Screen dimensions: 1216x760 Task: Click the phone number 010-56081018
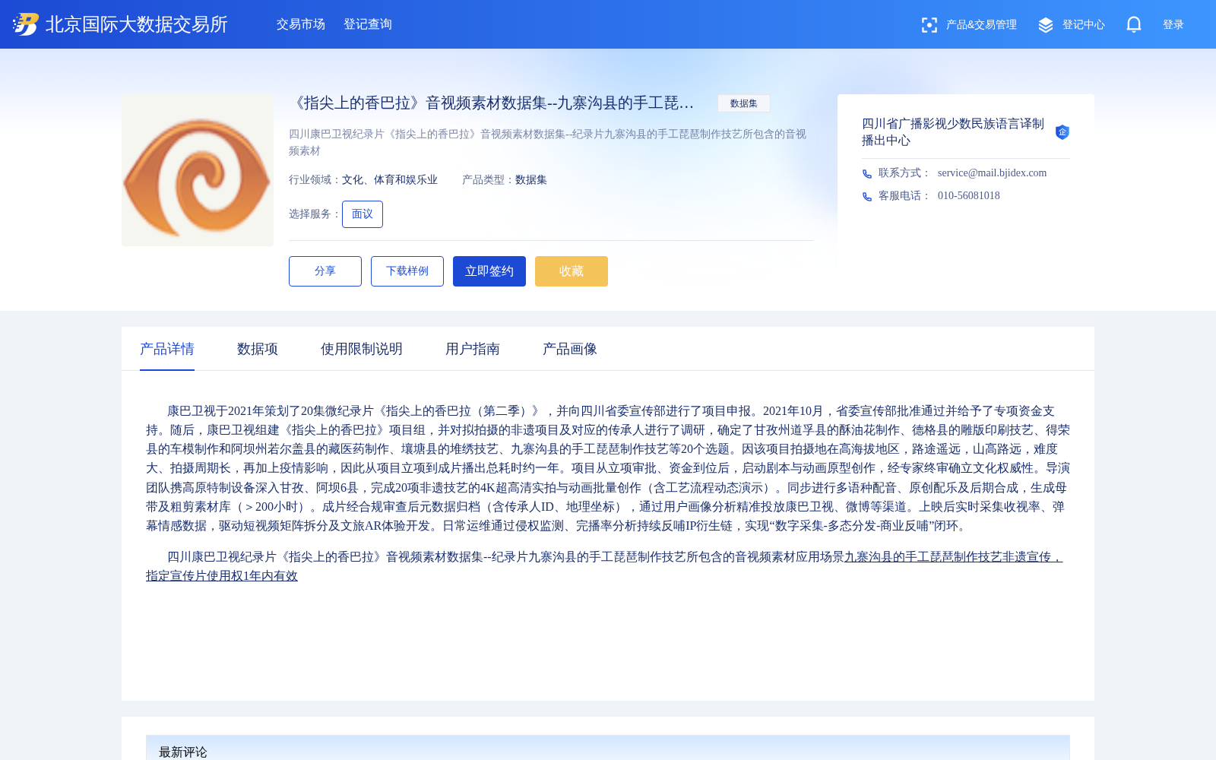point(969,196)
